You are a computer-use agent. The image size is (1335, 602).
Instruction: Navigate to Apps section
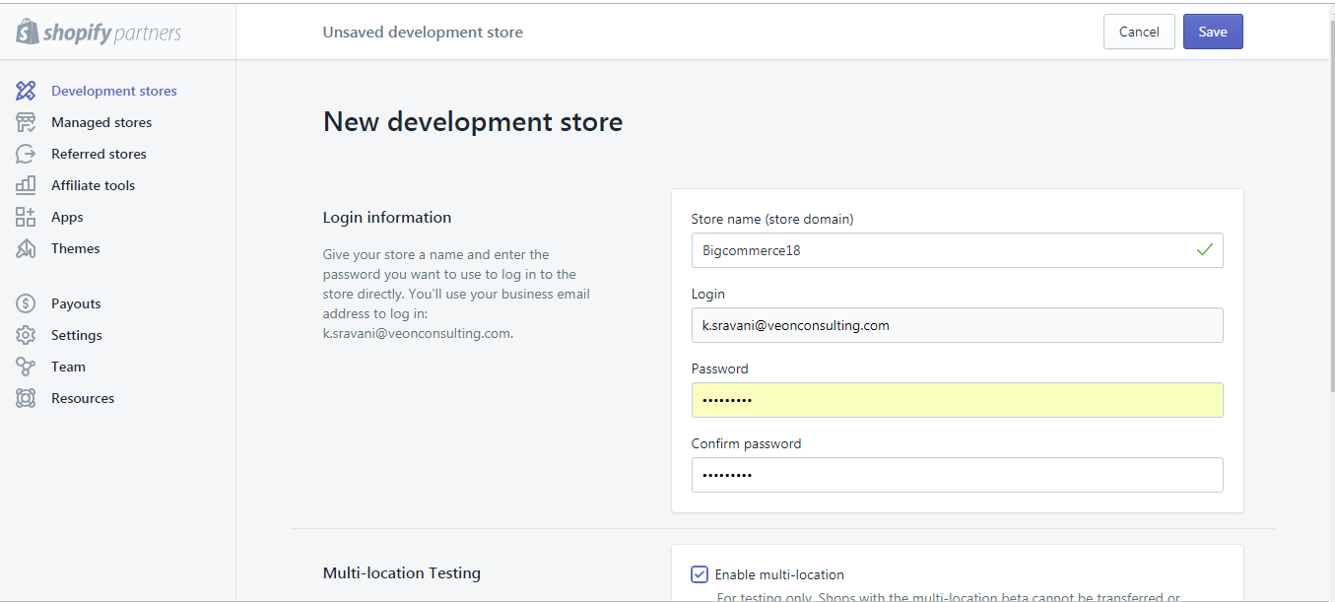click(67, 217)
